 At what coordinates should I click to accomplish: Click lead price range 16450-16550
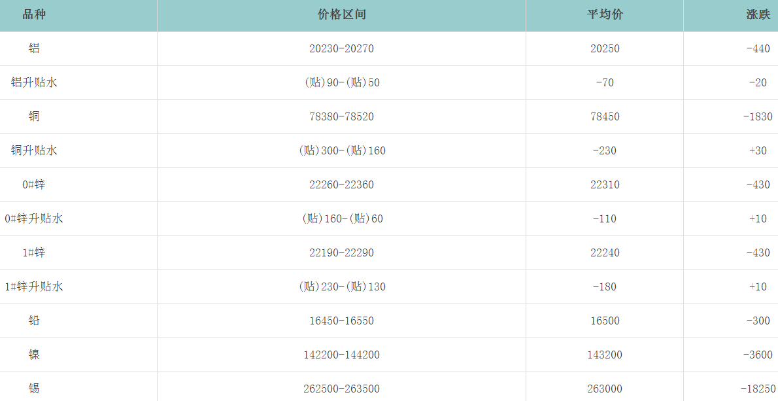pos(341,321)
